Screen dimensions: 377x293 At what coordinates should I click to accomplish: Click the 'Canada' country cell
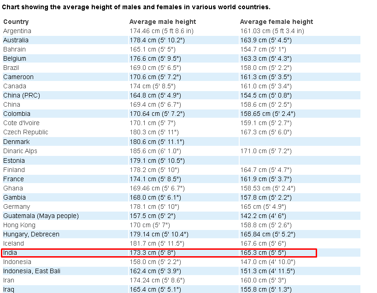click(x=15, y=86)
